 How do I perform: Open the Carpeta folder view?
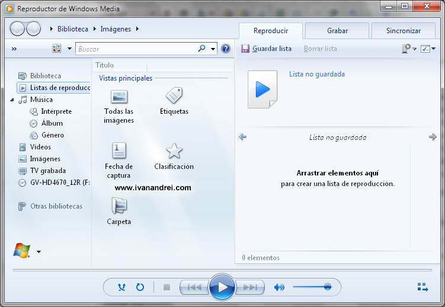tap(119, 211)
